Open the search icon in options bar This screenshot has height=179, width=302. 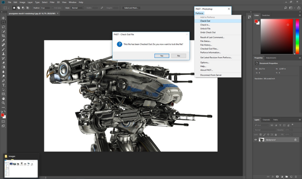pos(285,8)
